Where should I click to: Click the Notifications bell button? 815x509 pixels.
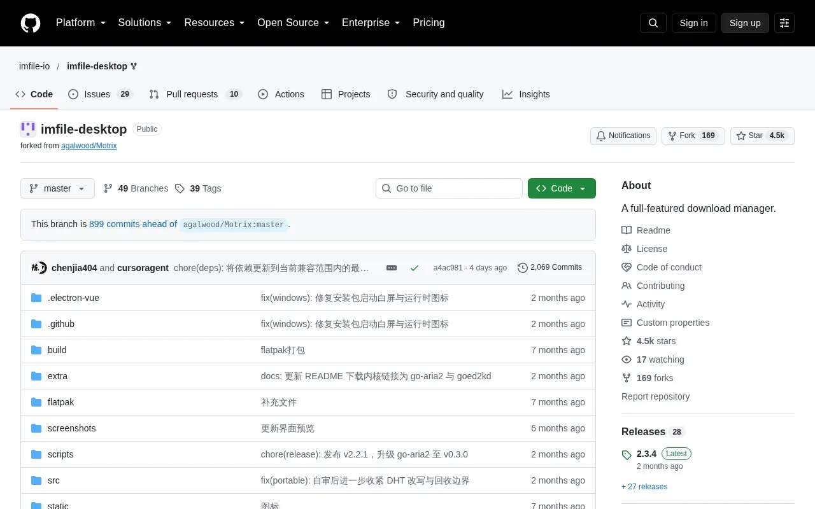[623, 136]
